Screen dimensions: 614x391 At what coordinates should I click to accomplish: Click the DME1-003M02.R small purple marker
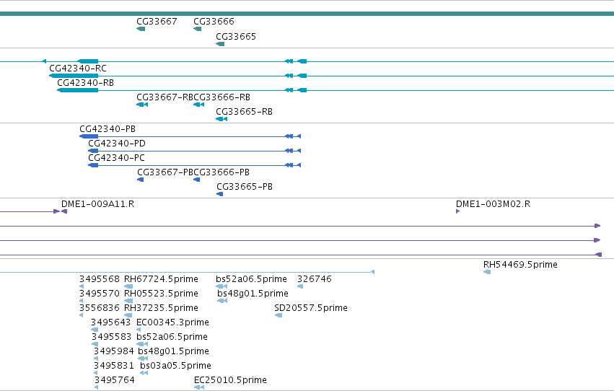457,211
